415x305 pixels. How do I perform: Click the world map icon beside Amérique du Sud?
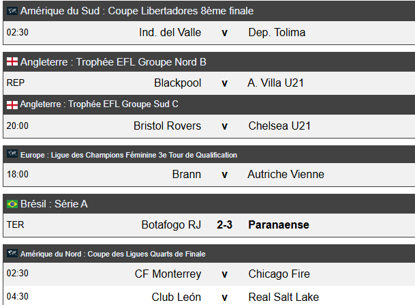click(x=12, y=11)
